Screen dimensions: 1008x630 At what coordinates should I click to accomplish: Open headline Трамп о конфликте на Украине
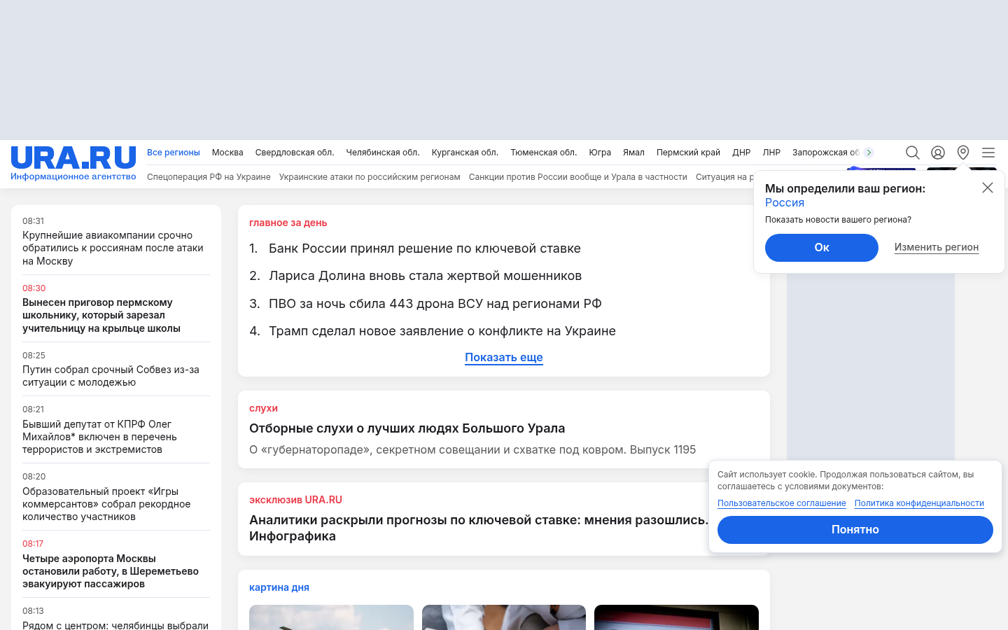coord(442,331)
